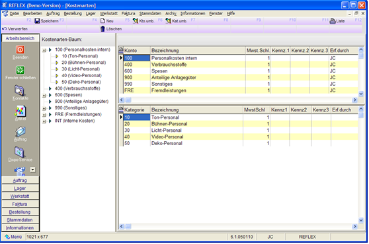Image resolution: width=369 pixels, height=244 pixels.
Task: Open the Bearbeiten menu
Action: (x=32, y=13)
